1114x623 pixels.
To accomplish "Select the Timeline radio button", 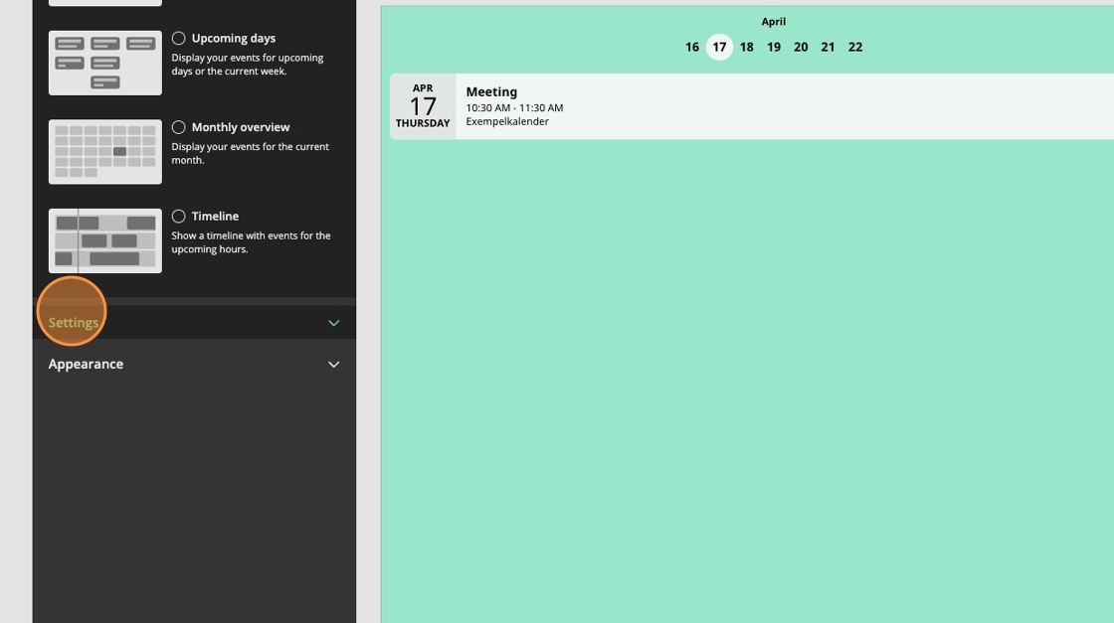I will (x=179, y=217).
